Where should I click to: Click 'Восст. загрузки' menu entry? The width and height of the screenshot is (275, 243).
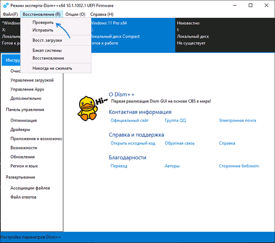pos(47,40)
